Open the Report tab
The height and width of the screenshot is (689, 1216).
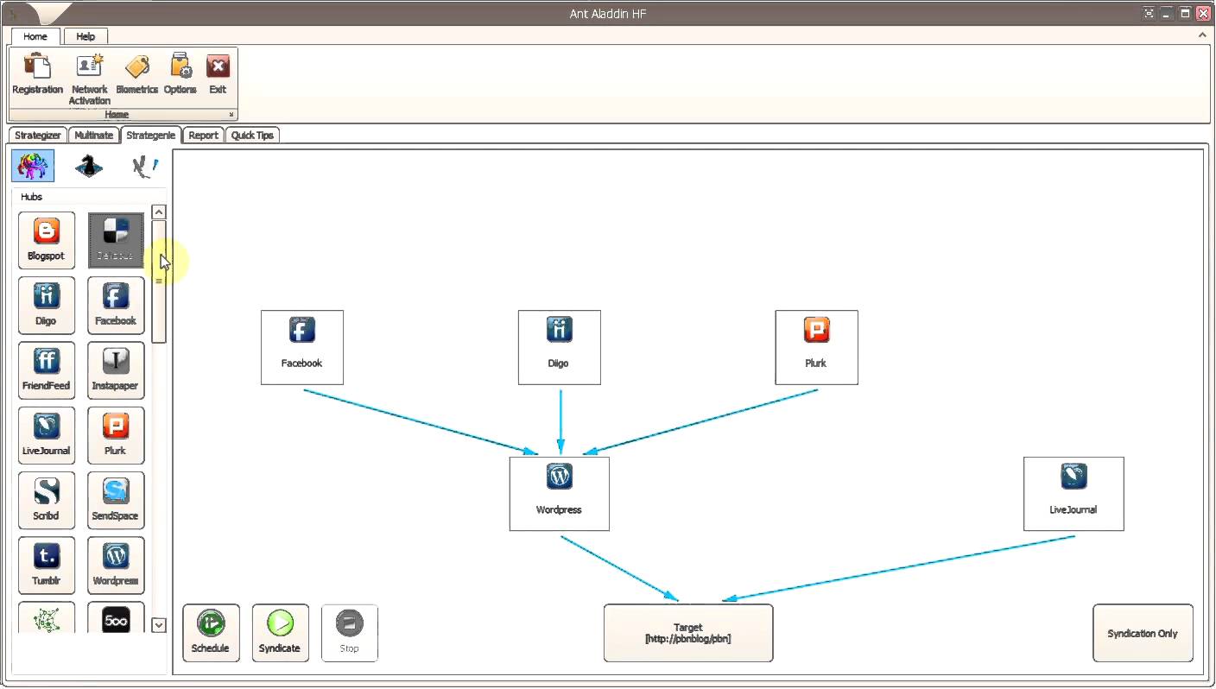[x=204, y=136]
